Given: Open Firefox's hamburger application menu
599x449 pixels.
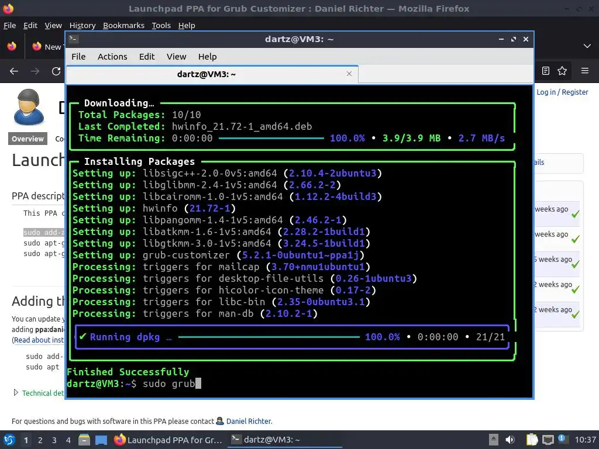Looking at the screenshot, I should pos(585,71).
